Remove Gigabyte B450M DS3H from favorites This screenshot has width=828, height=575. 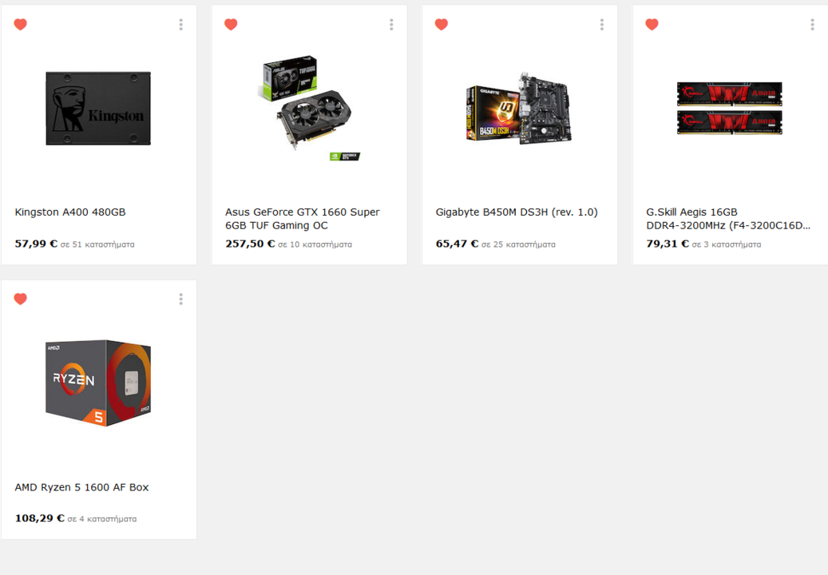click(442, 24)
